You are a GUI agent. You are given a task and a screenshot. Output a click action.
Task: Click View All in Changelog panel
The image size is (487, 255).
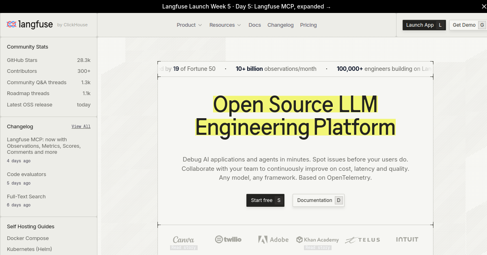81,127
